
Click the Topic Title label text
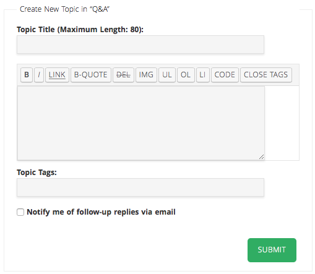click(80, 30)
